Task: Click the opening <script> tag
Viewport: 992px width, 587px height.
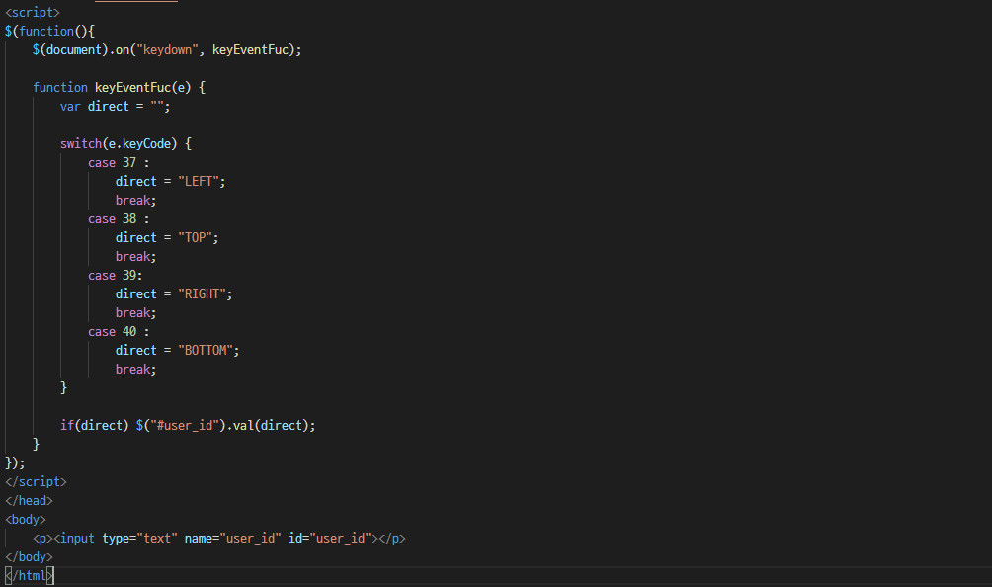Action: (33, 13)
